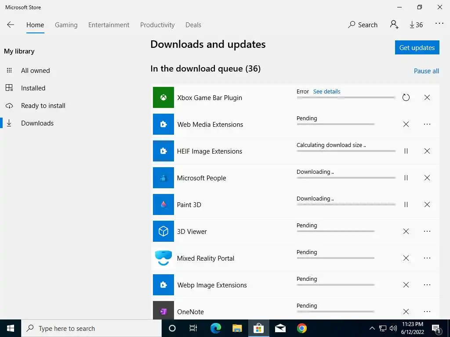Click the Xbox Game Bar Plugin icon
This screenshot has width=450, height=337.
click(x=163, y=97)
